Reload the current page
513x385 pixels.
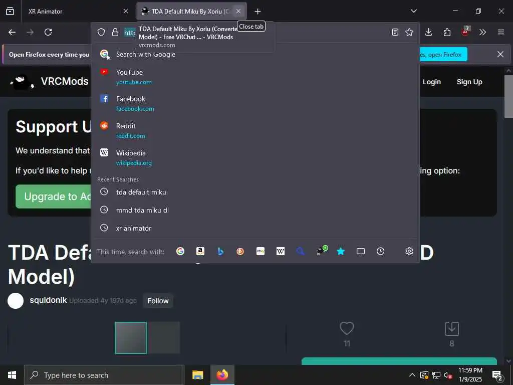[x=48, y=32]
